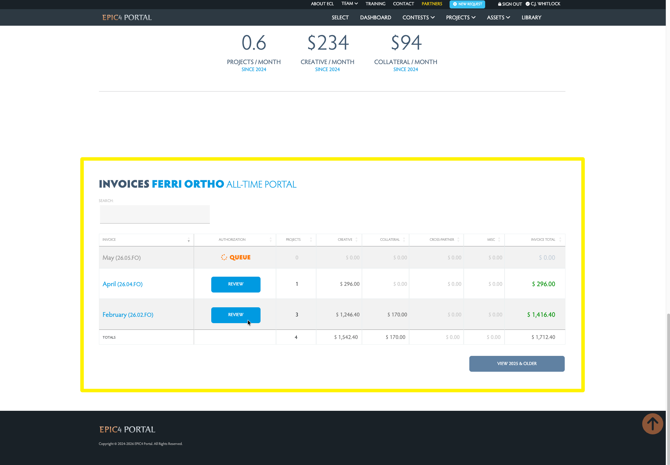
Task: Expand the Contests dropdown menu
Action: [418, 18]
